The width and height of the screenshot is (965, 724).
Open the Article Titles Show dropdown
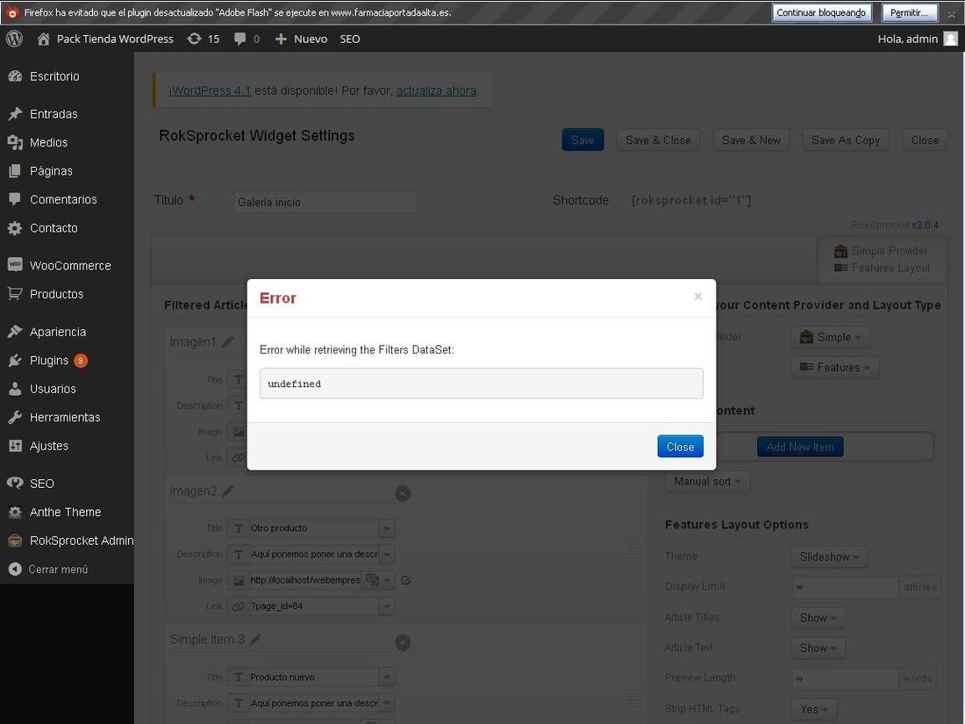click(x=818, y=618)
